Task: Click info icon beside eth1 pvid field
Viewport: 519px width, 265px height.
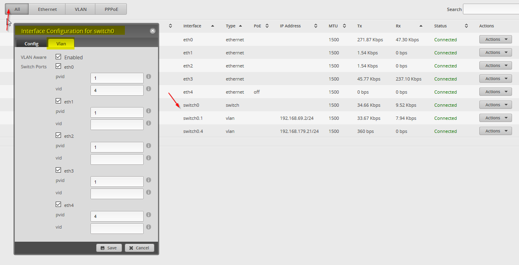Action: click(149, 111)
